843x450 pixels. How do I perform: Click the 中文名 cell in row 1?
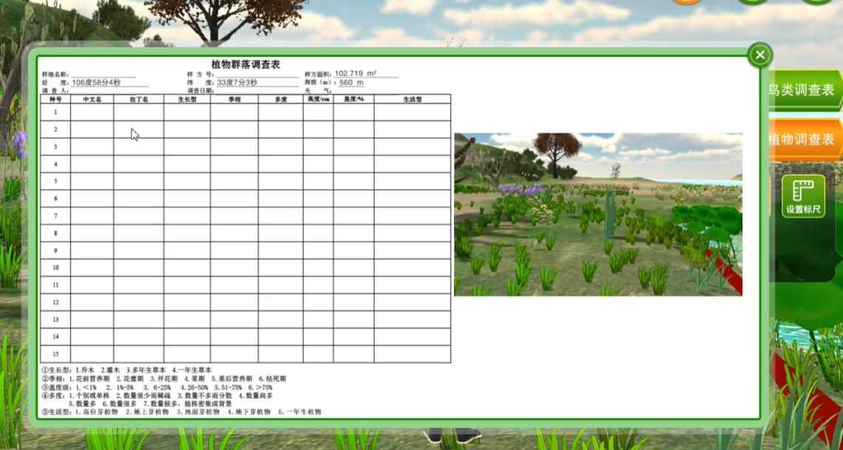pyautogui.click(x=92, y=112)
